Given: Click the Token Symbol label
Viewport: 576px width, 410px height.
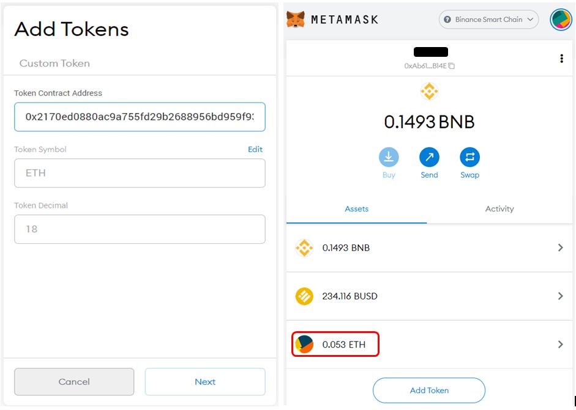Looking at the screenshot, I should pos(40,149).
